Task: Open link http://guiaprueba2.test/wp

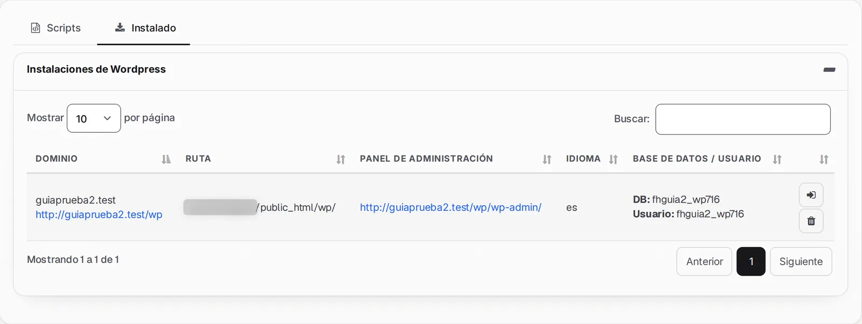Action: [99, 214]
